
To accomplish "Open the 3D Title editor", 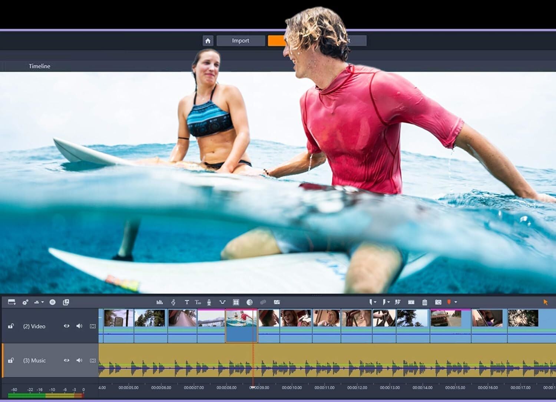I will tap(198, 302).
